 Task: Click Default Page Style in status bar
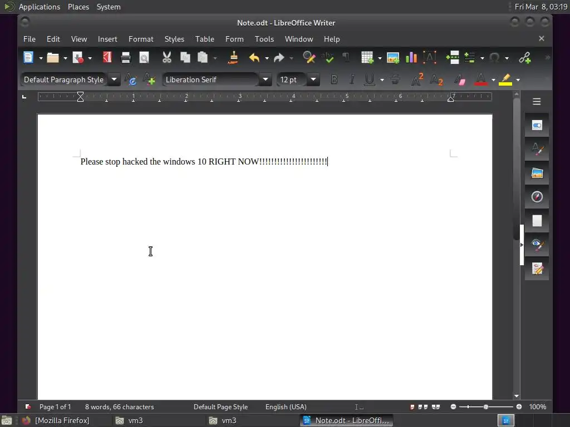click(x=220, y=407)
